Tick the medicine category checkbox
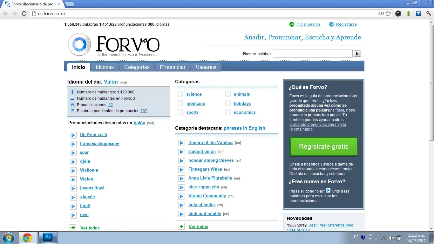 [180, 103]
